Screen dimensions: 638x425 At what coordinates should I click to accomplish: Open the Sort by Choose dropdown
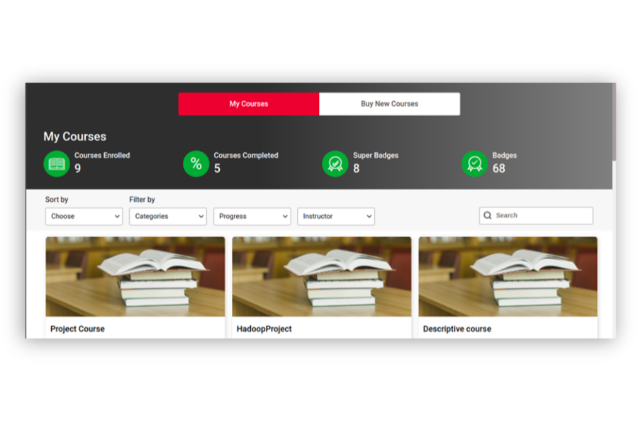[84, 216]
